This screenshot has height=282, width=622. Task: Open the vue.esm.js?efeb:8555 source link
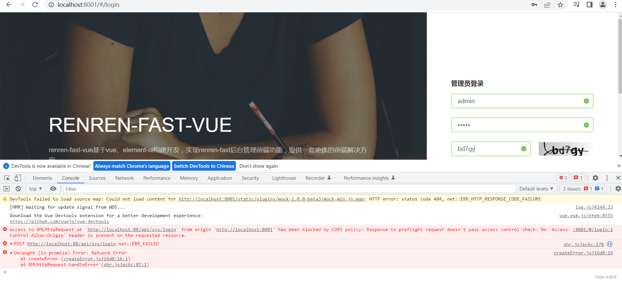pyautogui.click(x=586, y=215)
